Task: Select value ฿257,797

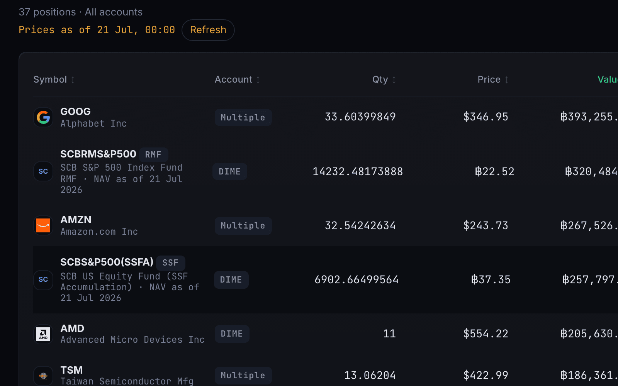Action: coord(590,279)
